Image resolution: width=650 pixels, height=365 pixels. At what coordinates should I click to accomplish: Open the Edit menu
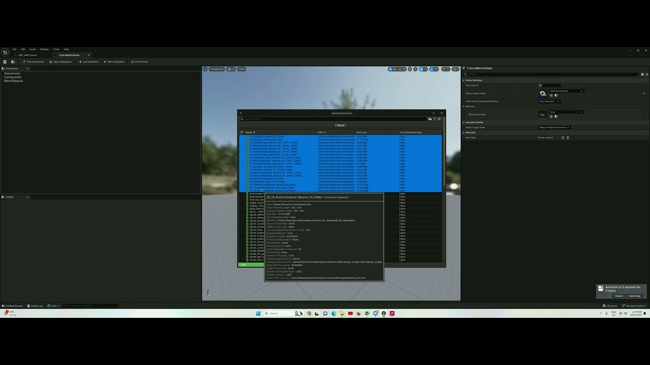(23, 49)
